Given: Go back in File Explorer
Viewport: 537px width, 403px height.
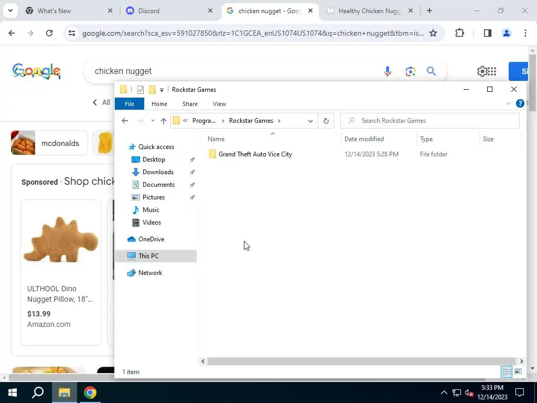Looking at the screenshot, I should tap(125, 121).
